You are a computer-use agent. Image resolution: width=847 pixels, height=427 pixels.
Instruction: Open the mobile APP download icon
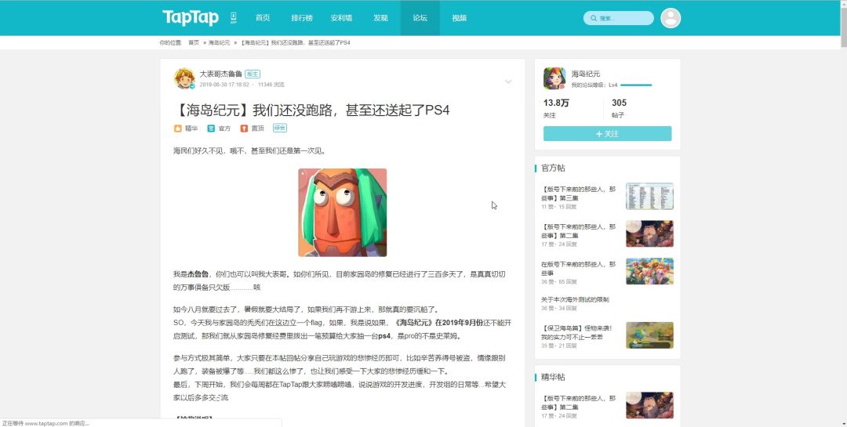pyautogui.click(x=234, y=17)
